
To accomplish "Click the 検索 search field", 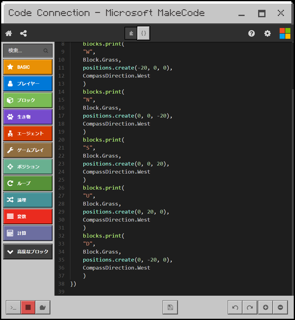I will [28, 50].
